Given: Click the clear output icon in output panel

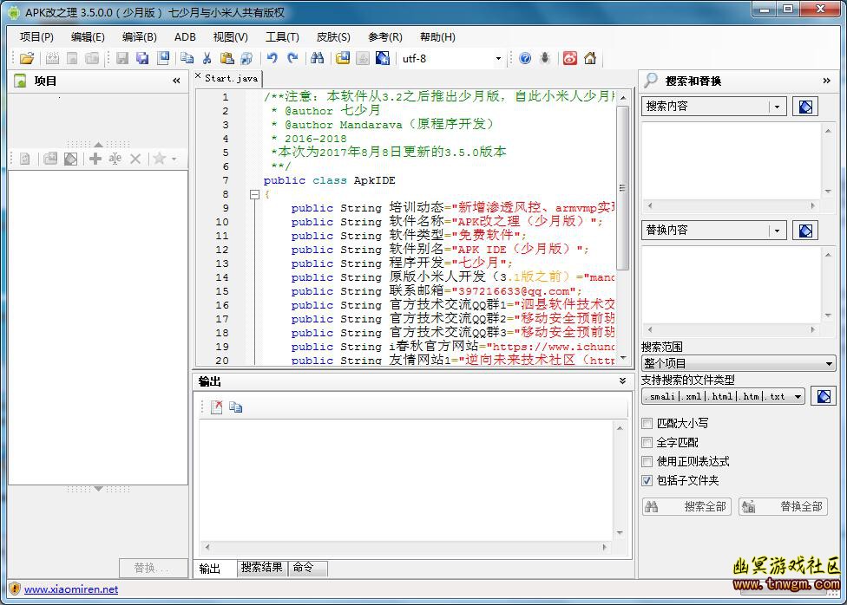Looking at the screenshot, I should pos(217,407).
